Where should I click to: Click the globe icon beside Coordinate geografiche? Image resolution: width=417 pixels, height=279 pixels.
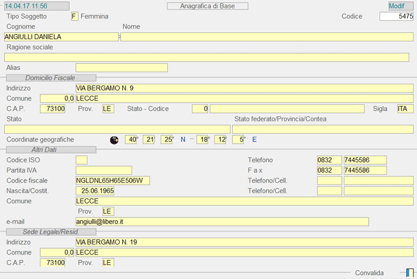(x=114, y=140)
